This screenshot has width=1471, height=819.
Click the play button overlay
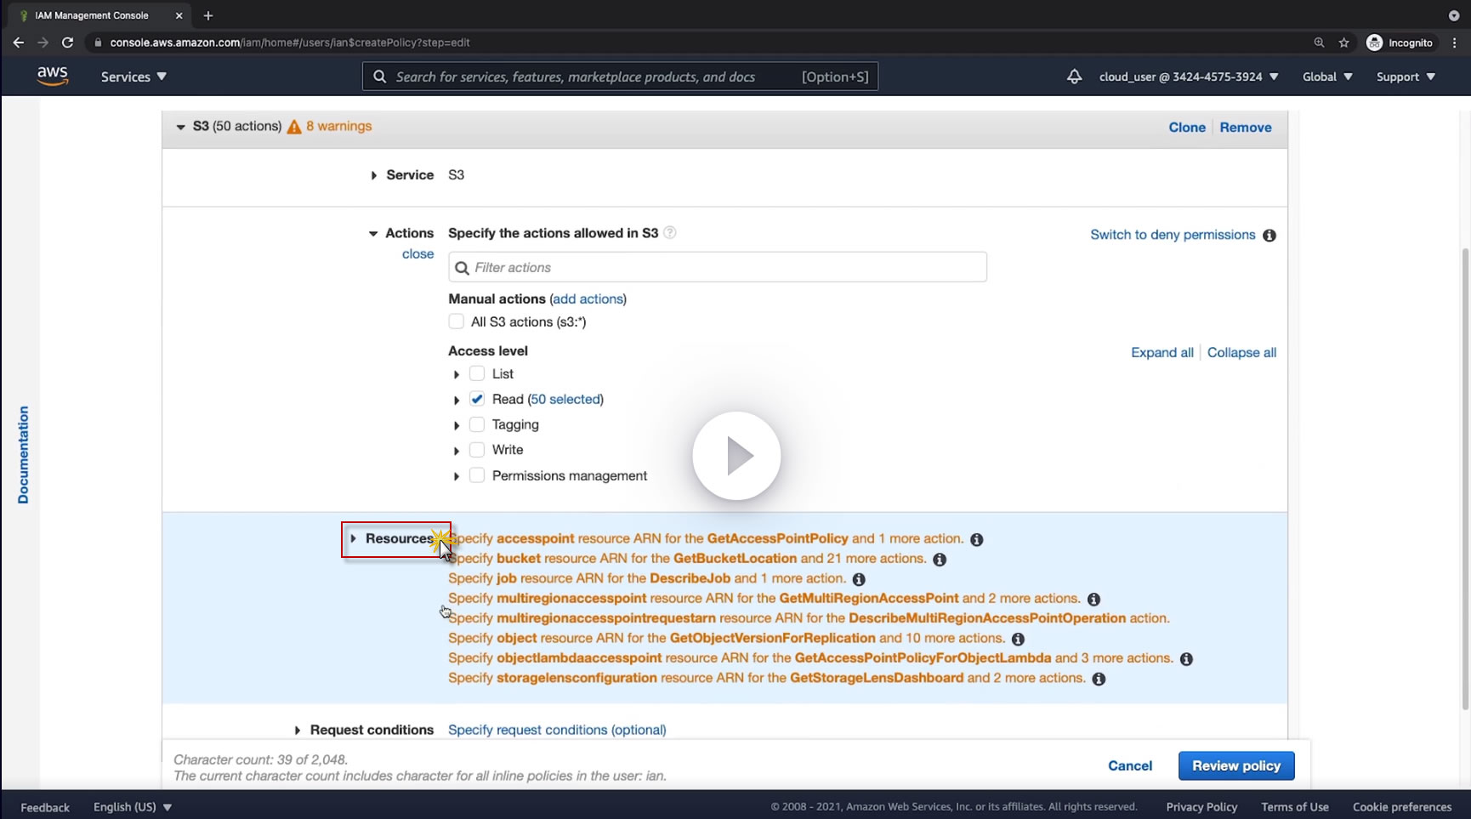736,456
